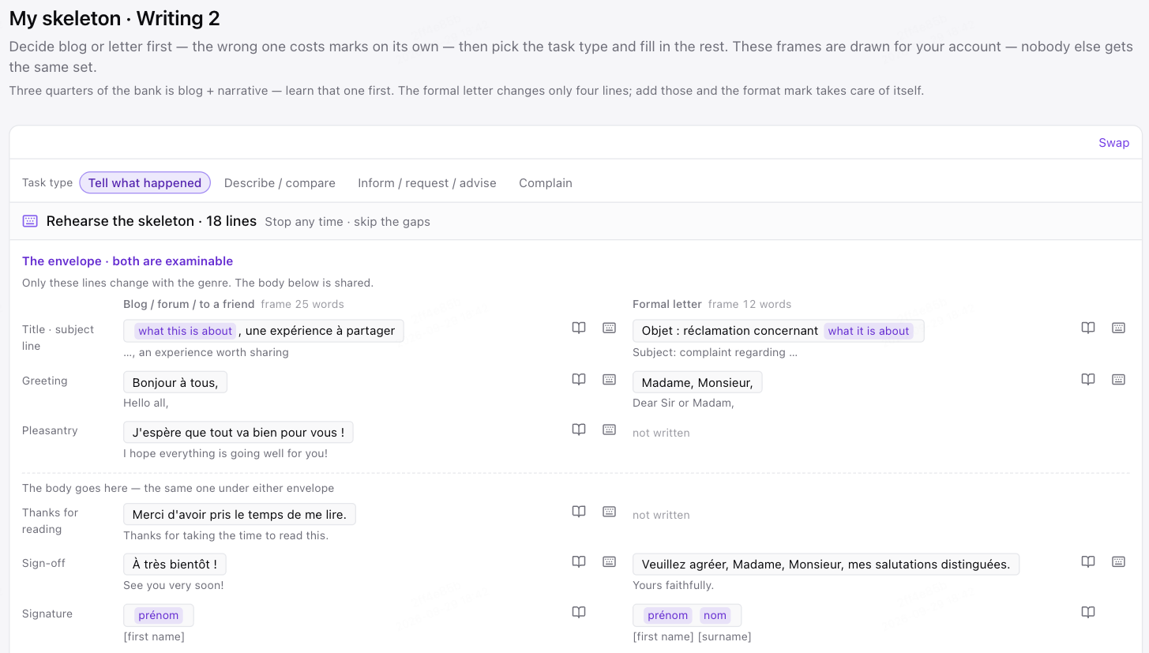1149x653 pixels.
Task: Click the book icon beside the blog title frame
Action: click(579, 328)
